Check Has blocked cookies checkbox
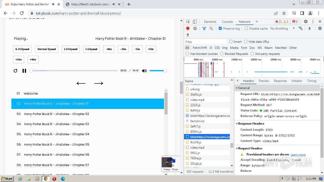Screen dimensions: 324x182 pyautogui.click(x=187, y=54)
